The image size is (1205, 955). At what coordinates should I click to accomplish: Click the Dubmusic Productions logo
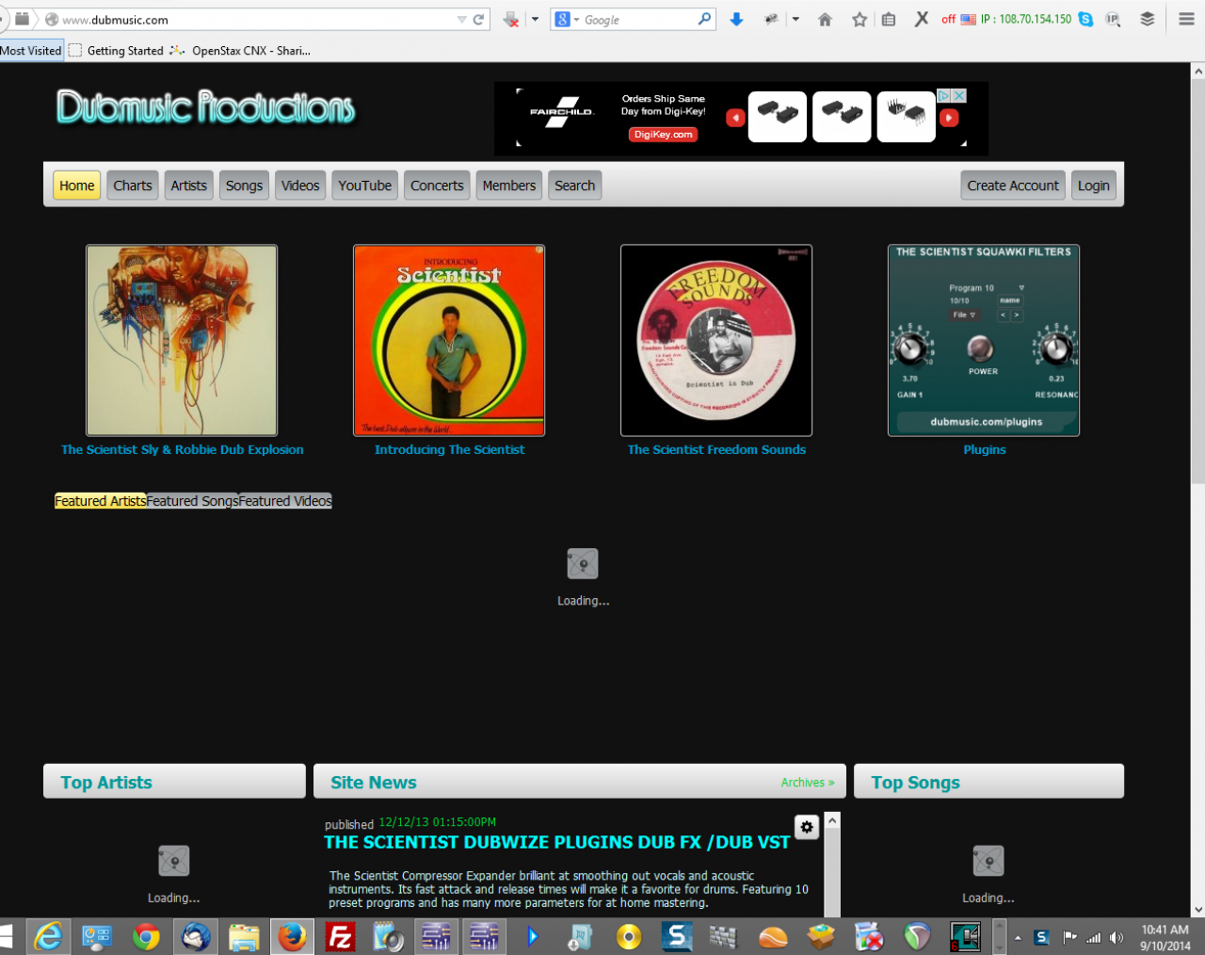[x=206, y=107]
